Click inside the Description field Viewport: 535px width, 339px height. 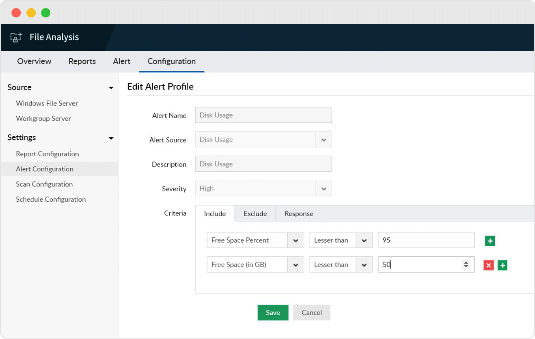coord(263,164)
